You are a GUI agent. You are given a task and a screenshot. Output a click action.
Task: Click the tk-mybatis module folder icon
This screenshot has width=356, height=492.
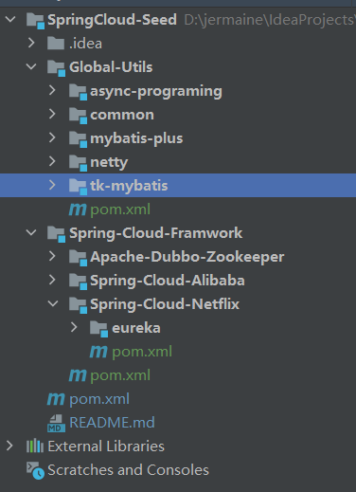click(x=78, y=187)
